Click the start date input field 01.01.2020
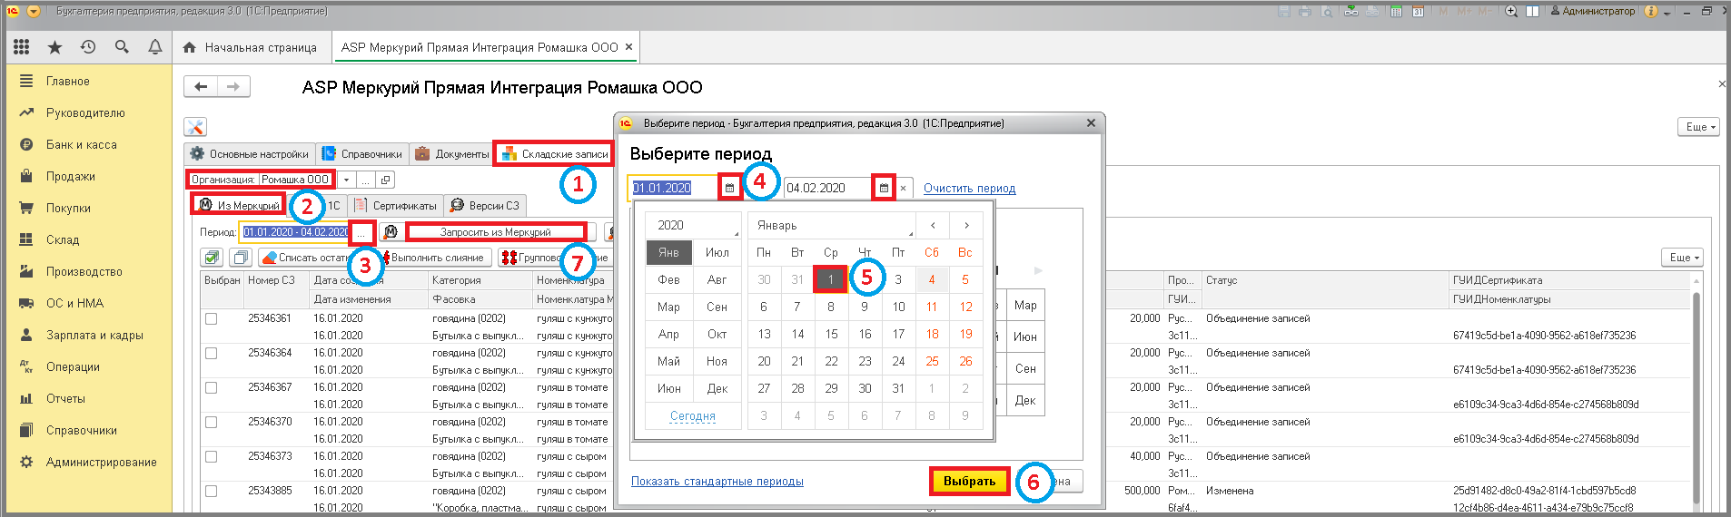Screen dimensions: 1731x517 coord(674,188)
